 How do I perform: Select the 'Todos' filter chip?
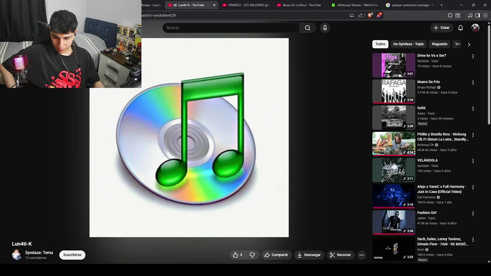(380, 44)
